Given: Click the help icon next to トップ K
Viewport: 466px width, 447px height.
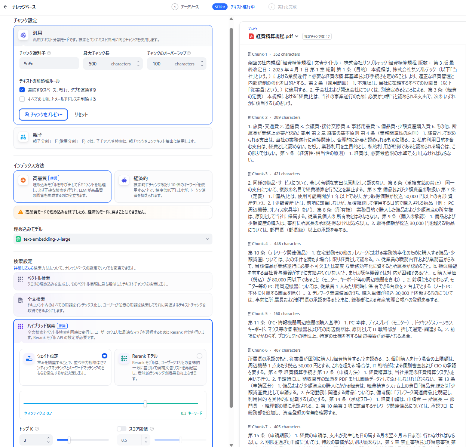Looking at the screenshot, I should point(37,429).
